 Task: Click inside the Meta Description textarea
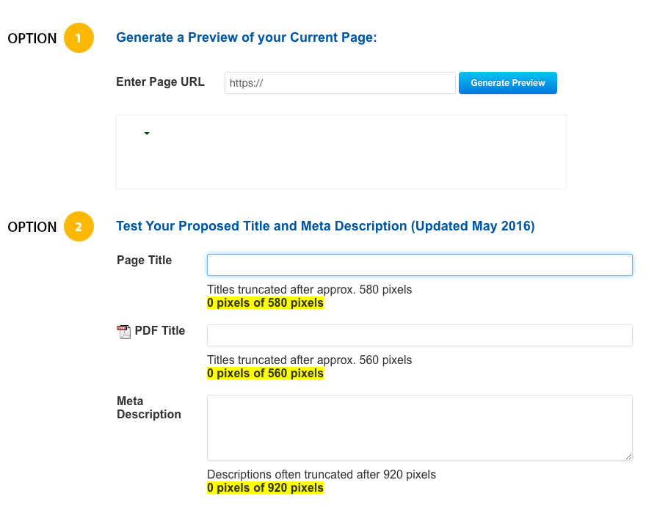(419, 428)
